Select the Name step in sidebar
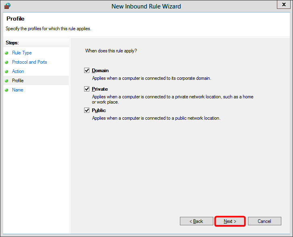Image resolution: width=293 pixels, height=237 pixels. pos(18,90)
